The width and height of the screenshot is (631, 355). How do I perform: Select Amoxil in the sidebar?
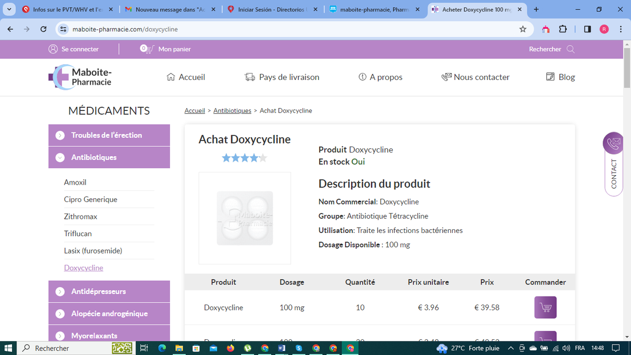(x=75, y=182)
